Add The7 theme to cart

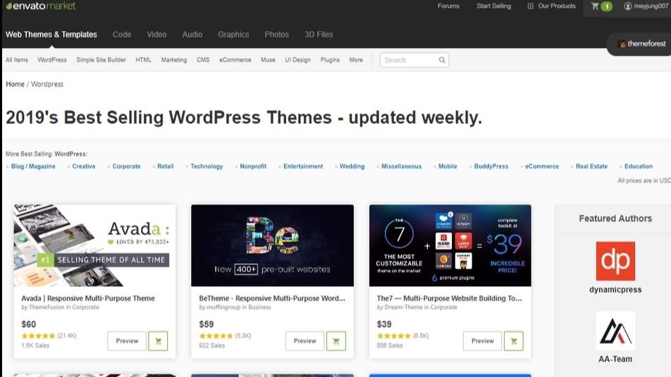(514, 341)
